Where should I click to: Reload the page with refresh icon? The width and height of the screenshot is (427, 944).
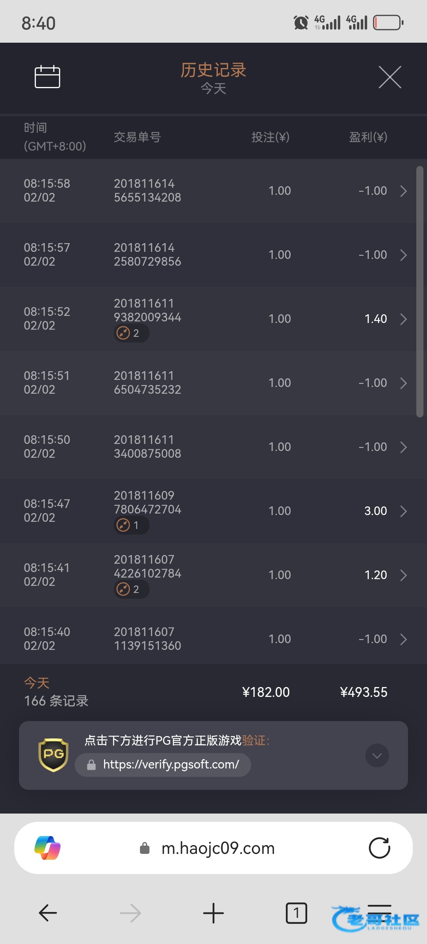point(379,848)
